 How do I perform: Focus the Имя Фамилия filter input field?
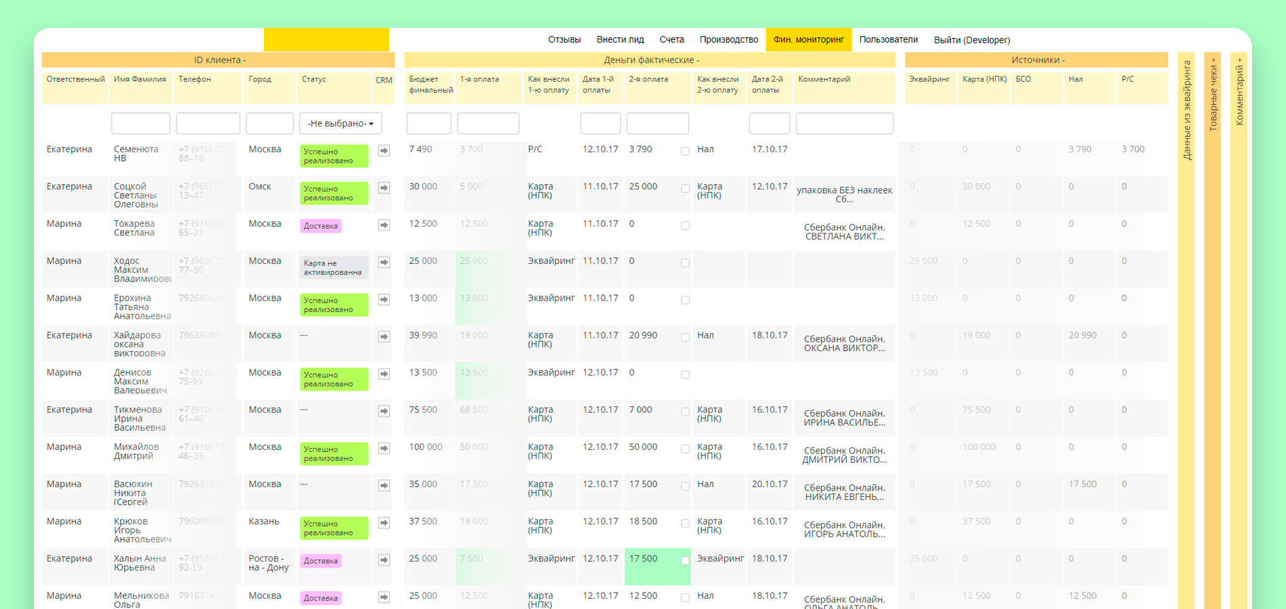(141, 124)
